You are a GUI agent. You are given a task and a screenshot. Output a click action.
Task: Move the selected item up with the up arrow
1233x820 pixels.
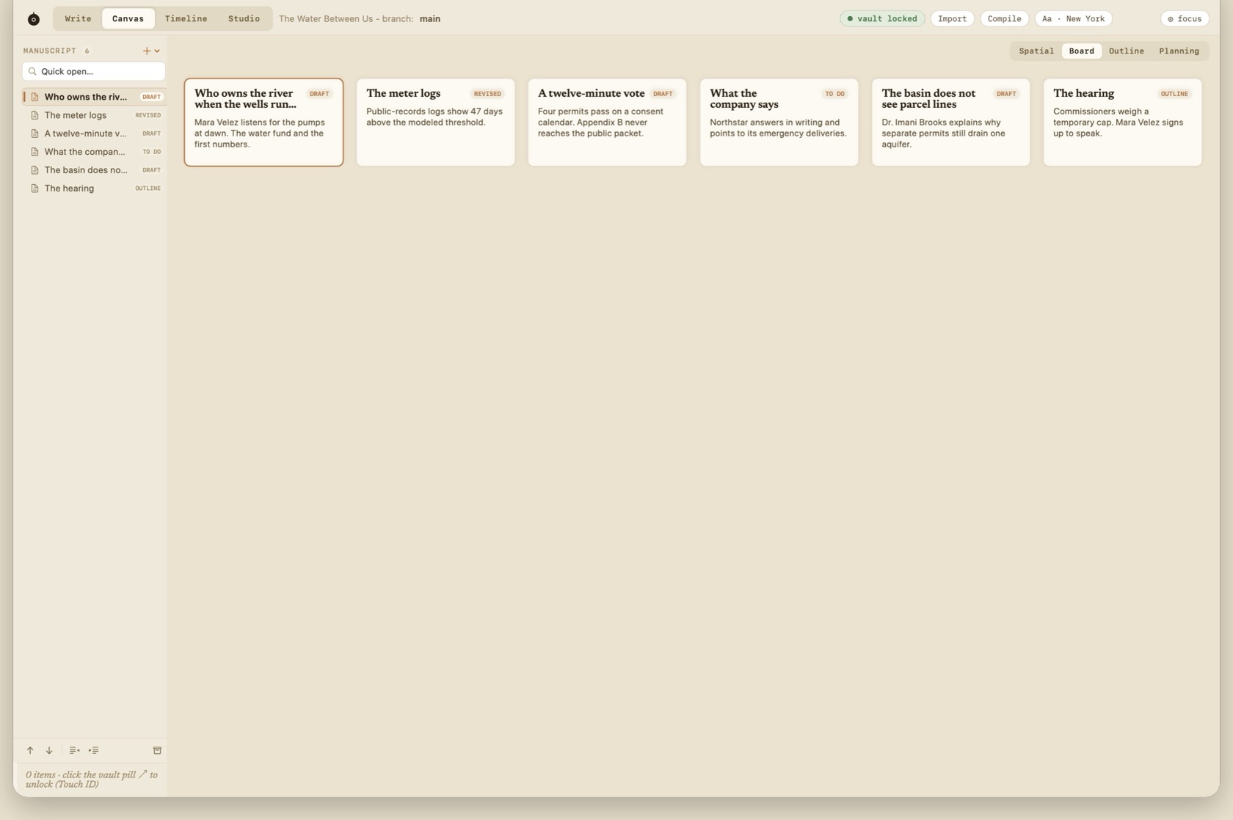click(30, 750)
